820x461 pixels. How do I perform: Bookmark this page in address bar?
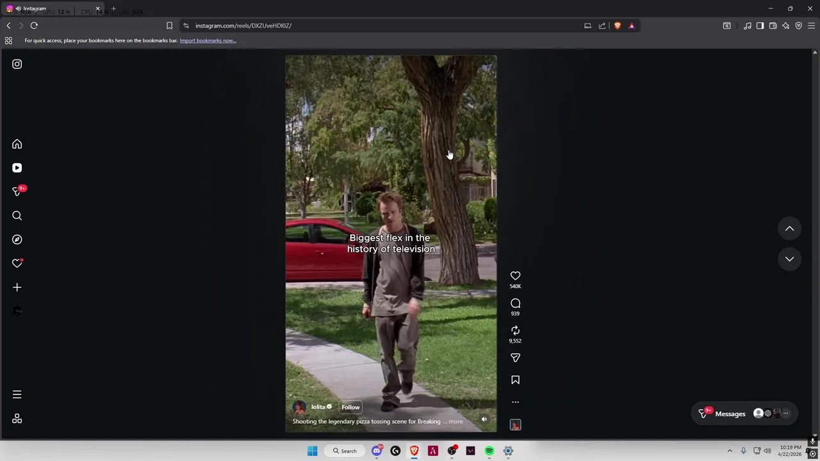tap(169, 26)
